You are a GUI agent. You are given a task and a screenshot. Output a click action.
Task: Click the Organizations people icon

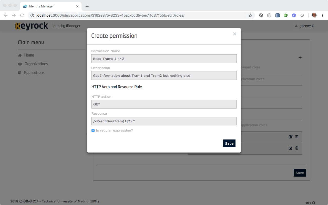[20, 64]
